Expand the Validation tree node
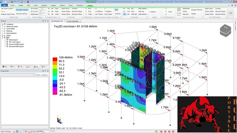The width and height of the screenshot is (237, 133). pos(3,24)
